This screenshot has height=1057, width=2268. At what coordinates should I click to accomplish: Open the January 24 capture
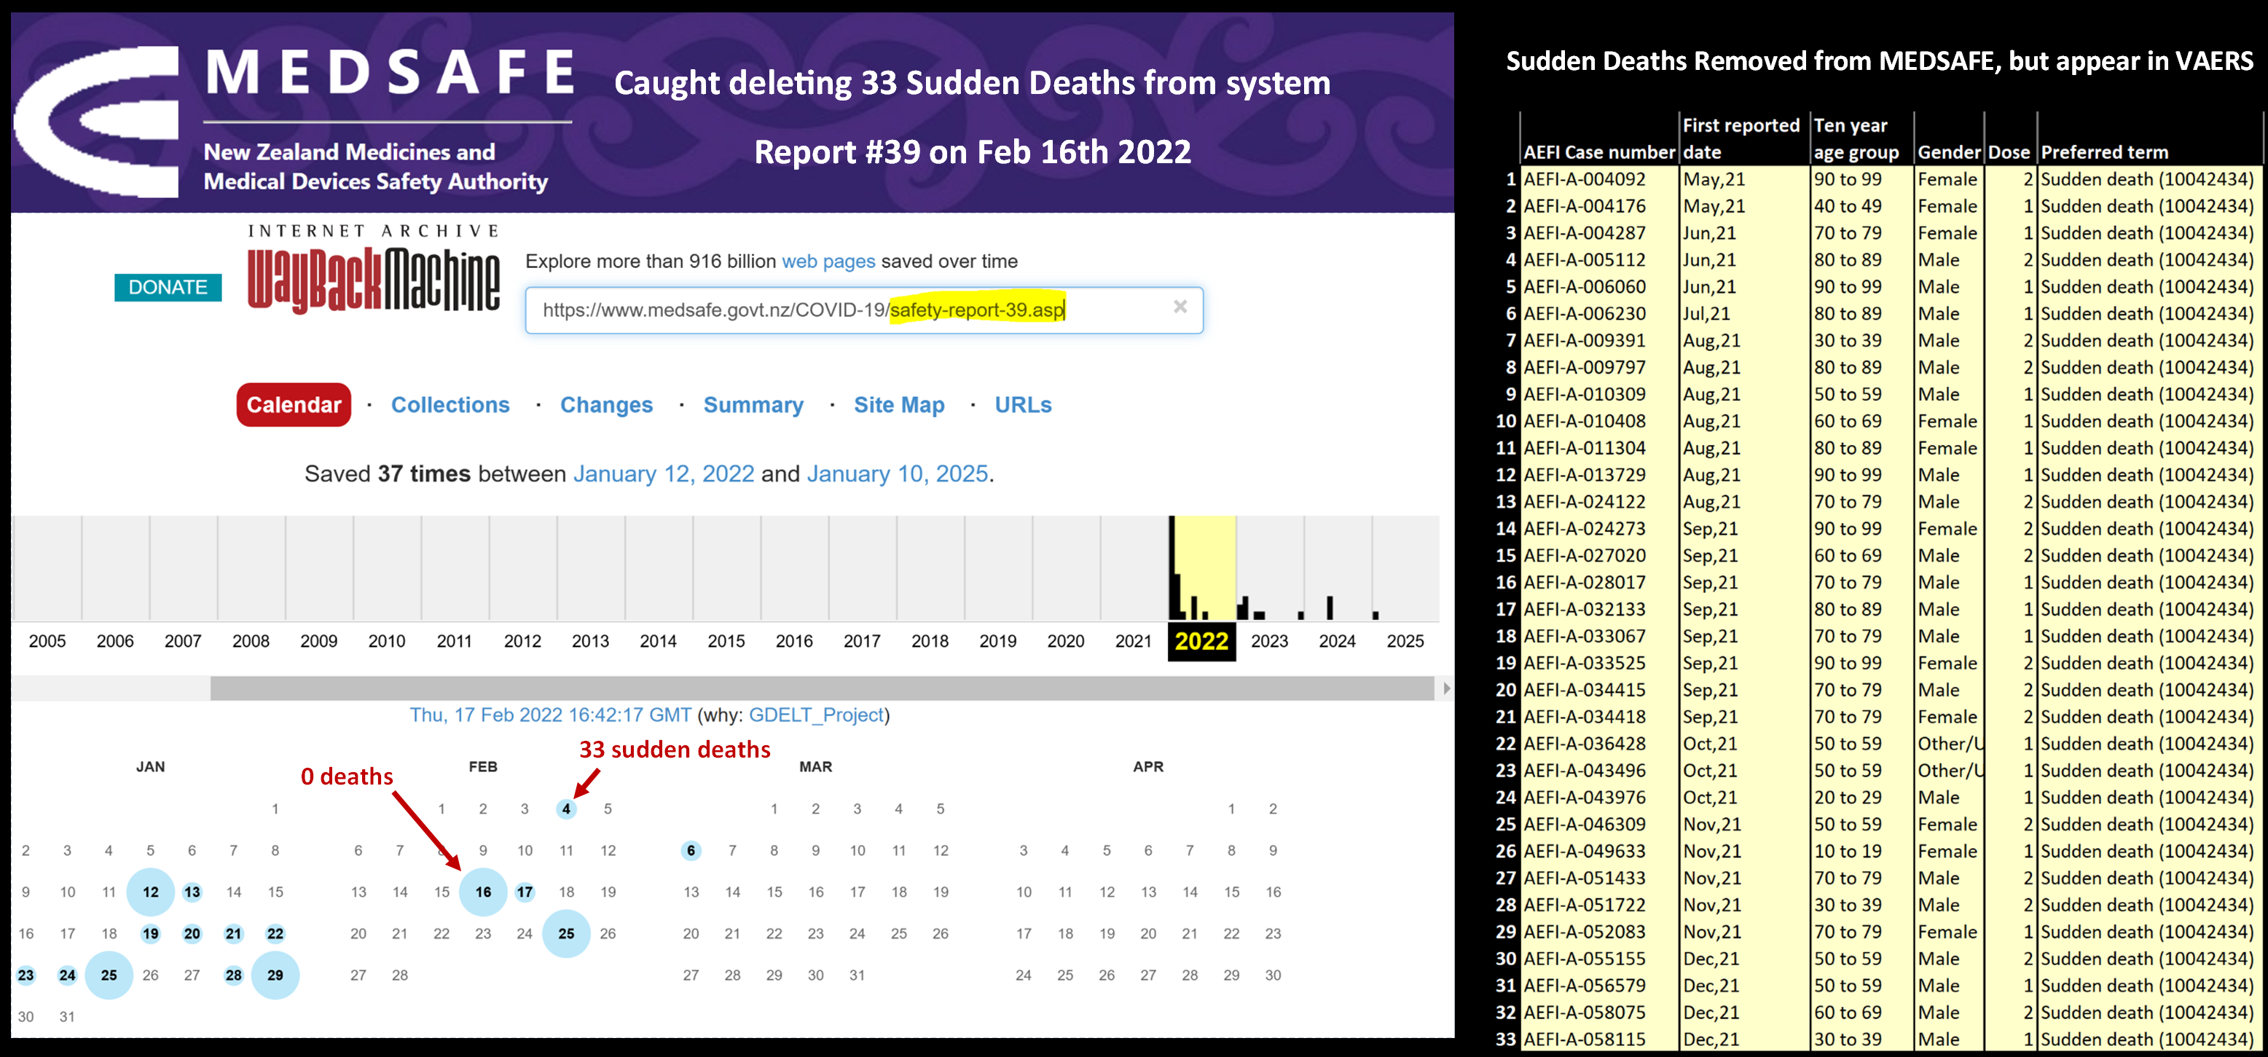tap(67, 975)
